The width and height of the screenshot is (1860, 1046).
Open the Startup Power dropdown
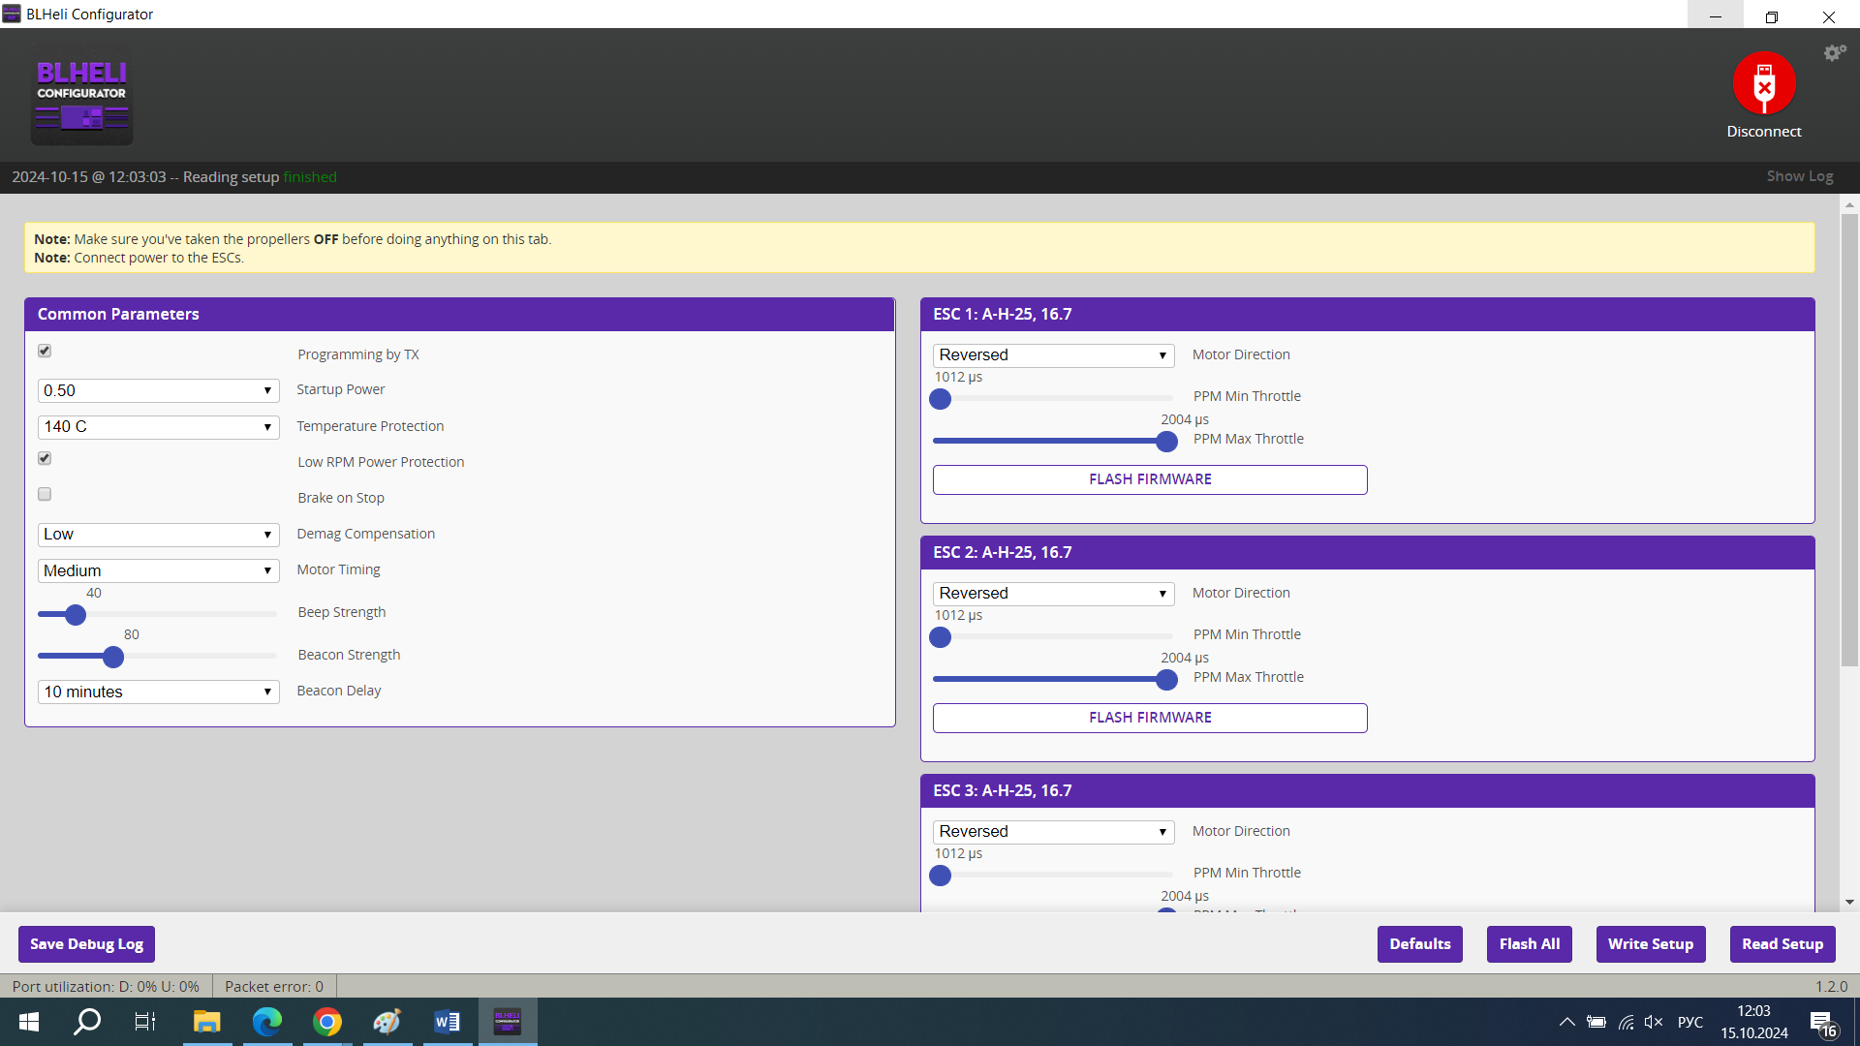(158, 391)
